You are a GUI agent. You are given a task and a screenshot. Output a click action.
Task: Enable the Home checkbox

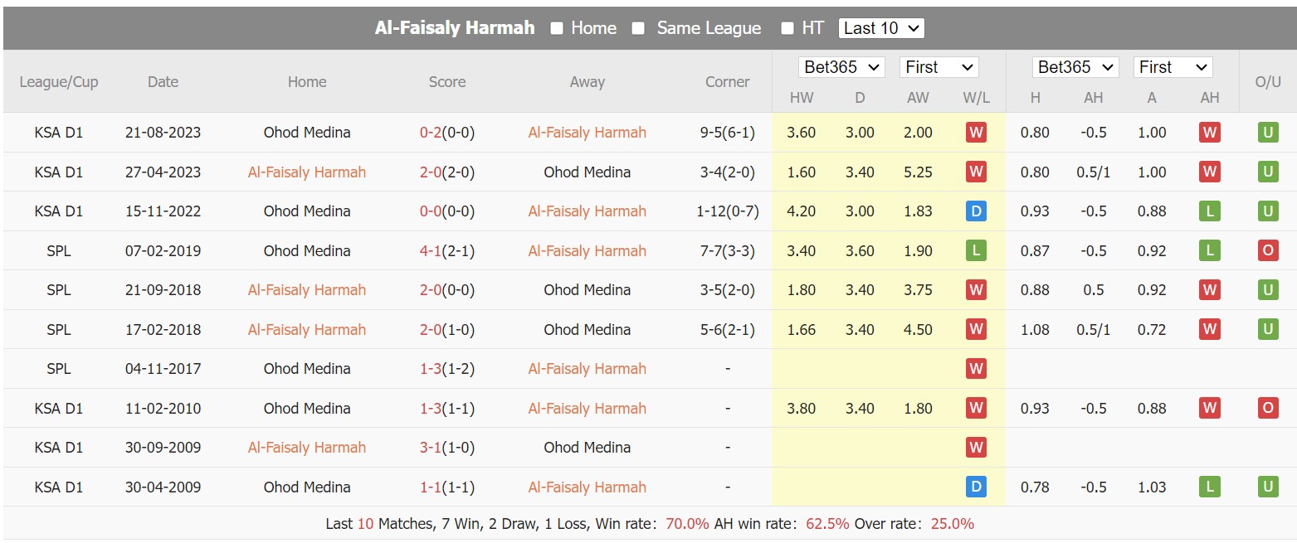click(557, 28)
